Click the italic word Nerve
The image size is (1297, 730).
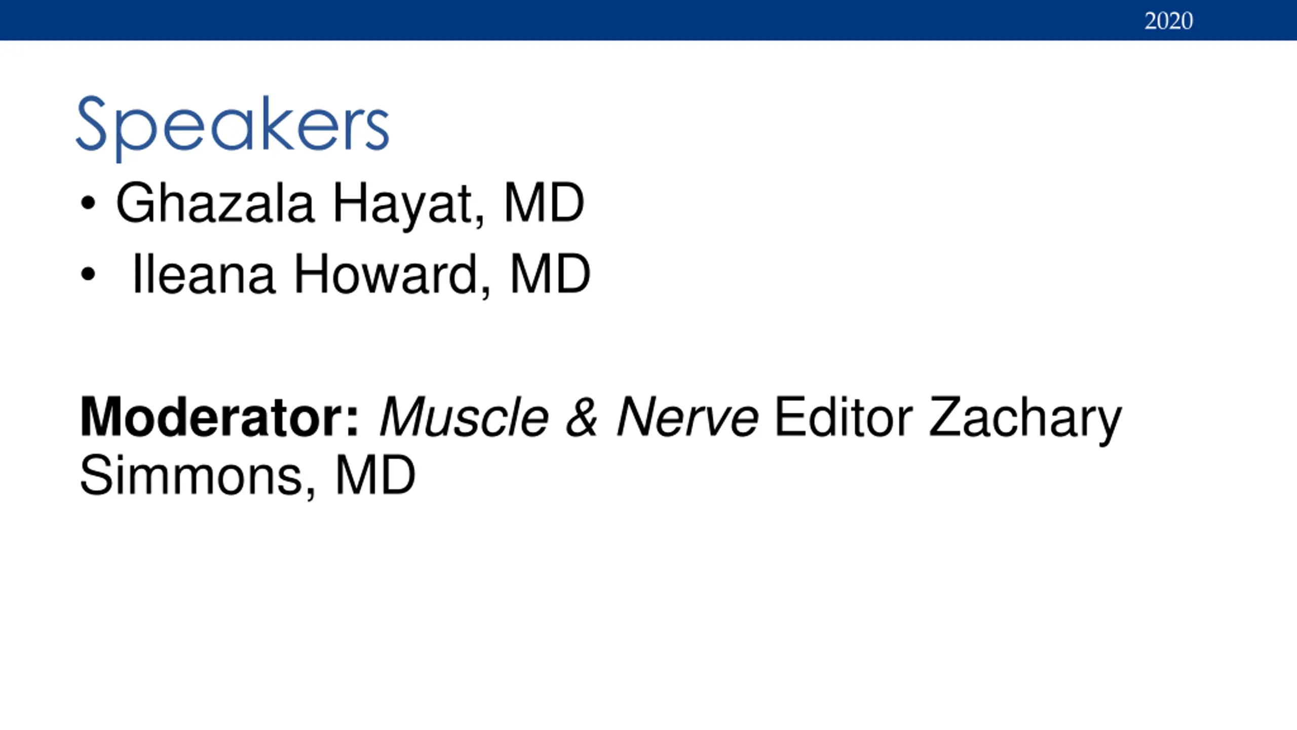(688, 417)
